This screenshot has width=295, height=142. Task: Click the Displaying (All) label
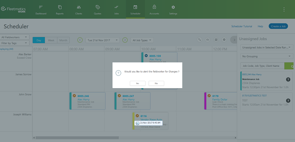[x=7, y=49]
